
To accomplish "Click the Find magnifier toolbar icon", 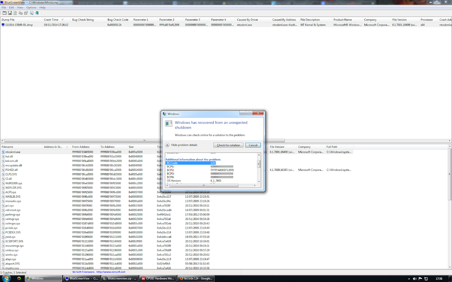I will (31, 13).
